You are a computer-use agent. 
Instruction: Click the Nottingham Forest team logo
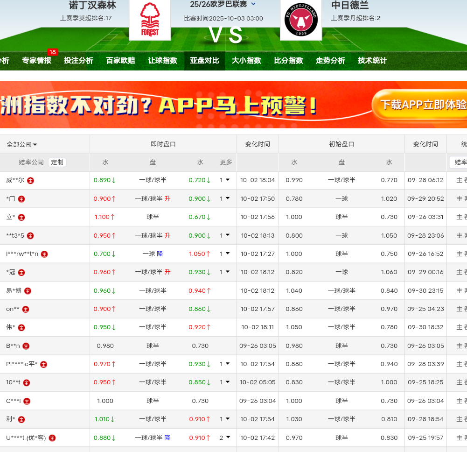[x=150, y=20]
